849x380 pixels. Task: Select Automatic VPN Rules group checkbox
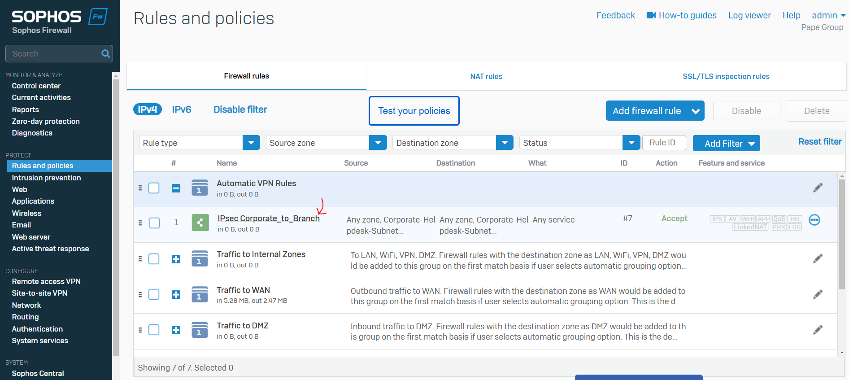coord(154,188)
